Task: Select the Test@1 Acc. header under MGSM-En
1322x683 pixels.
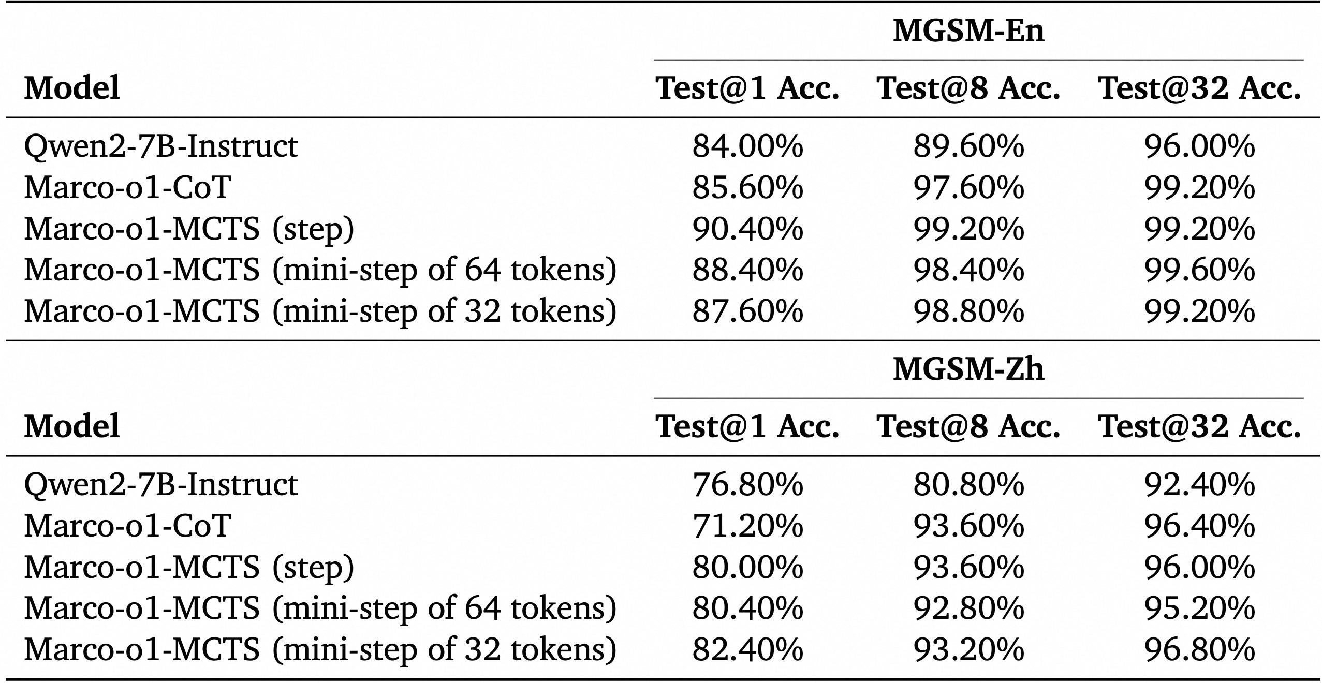Action: coord(747,88)
